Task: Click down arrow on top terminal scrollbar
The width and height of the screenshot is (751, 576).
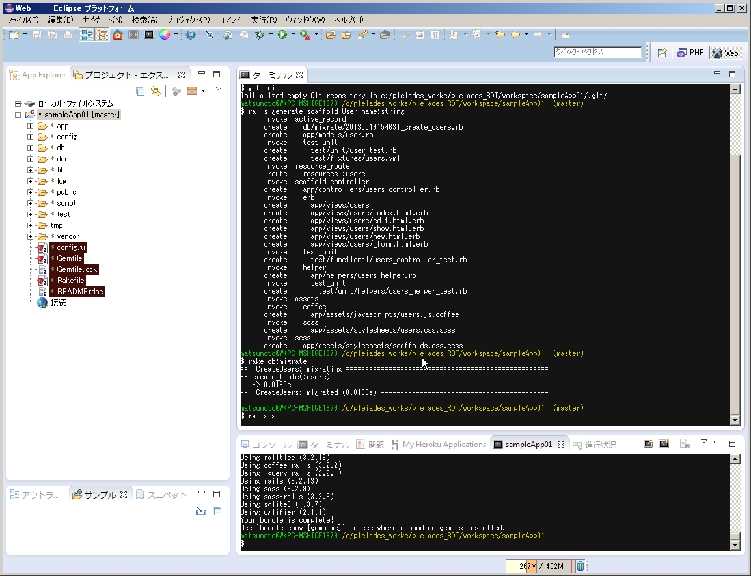Action: click(735, 420)
